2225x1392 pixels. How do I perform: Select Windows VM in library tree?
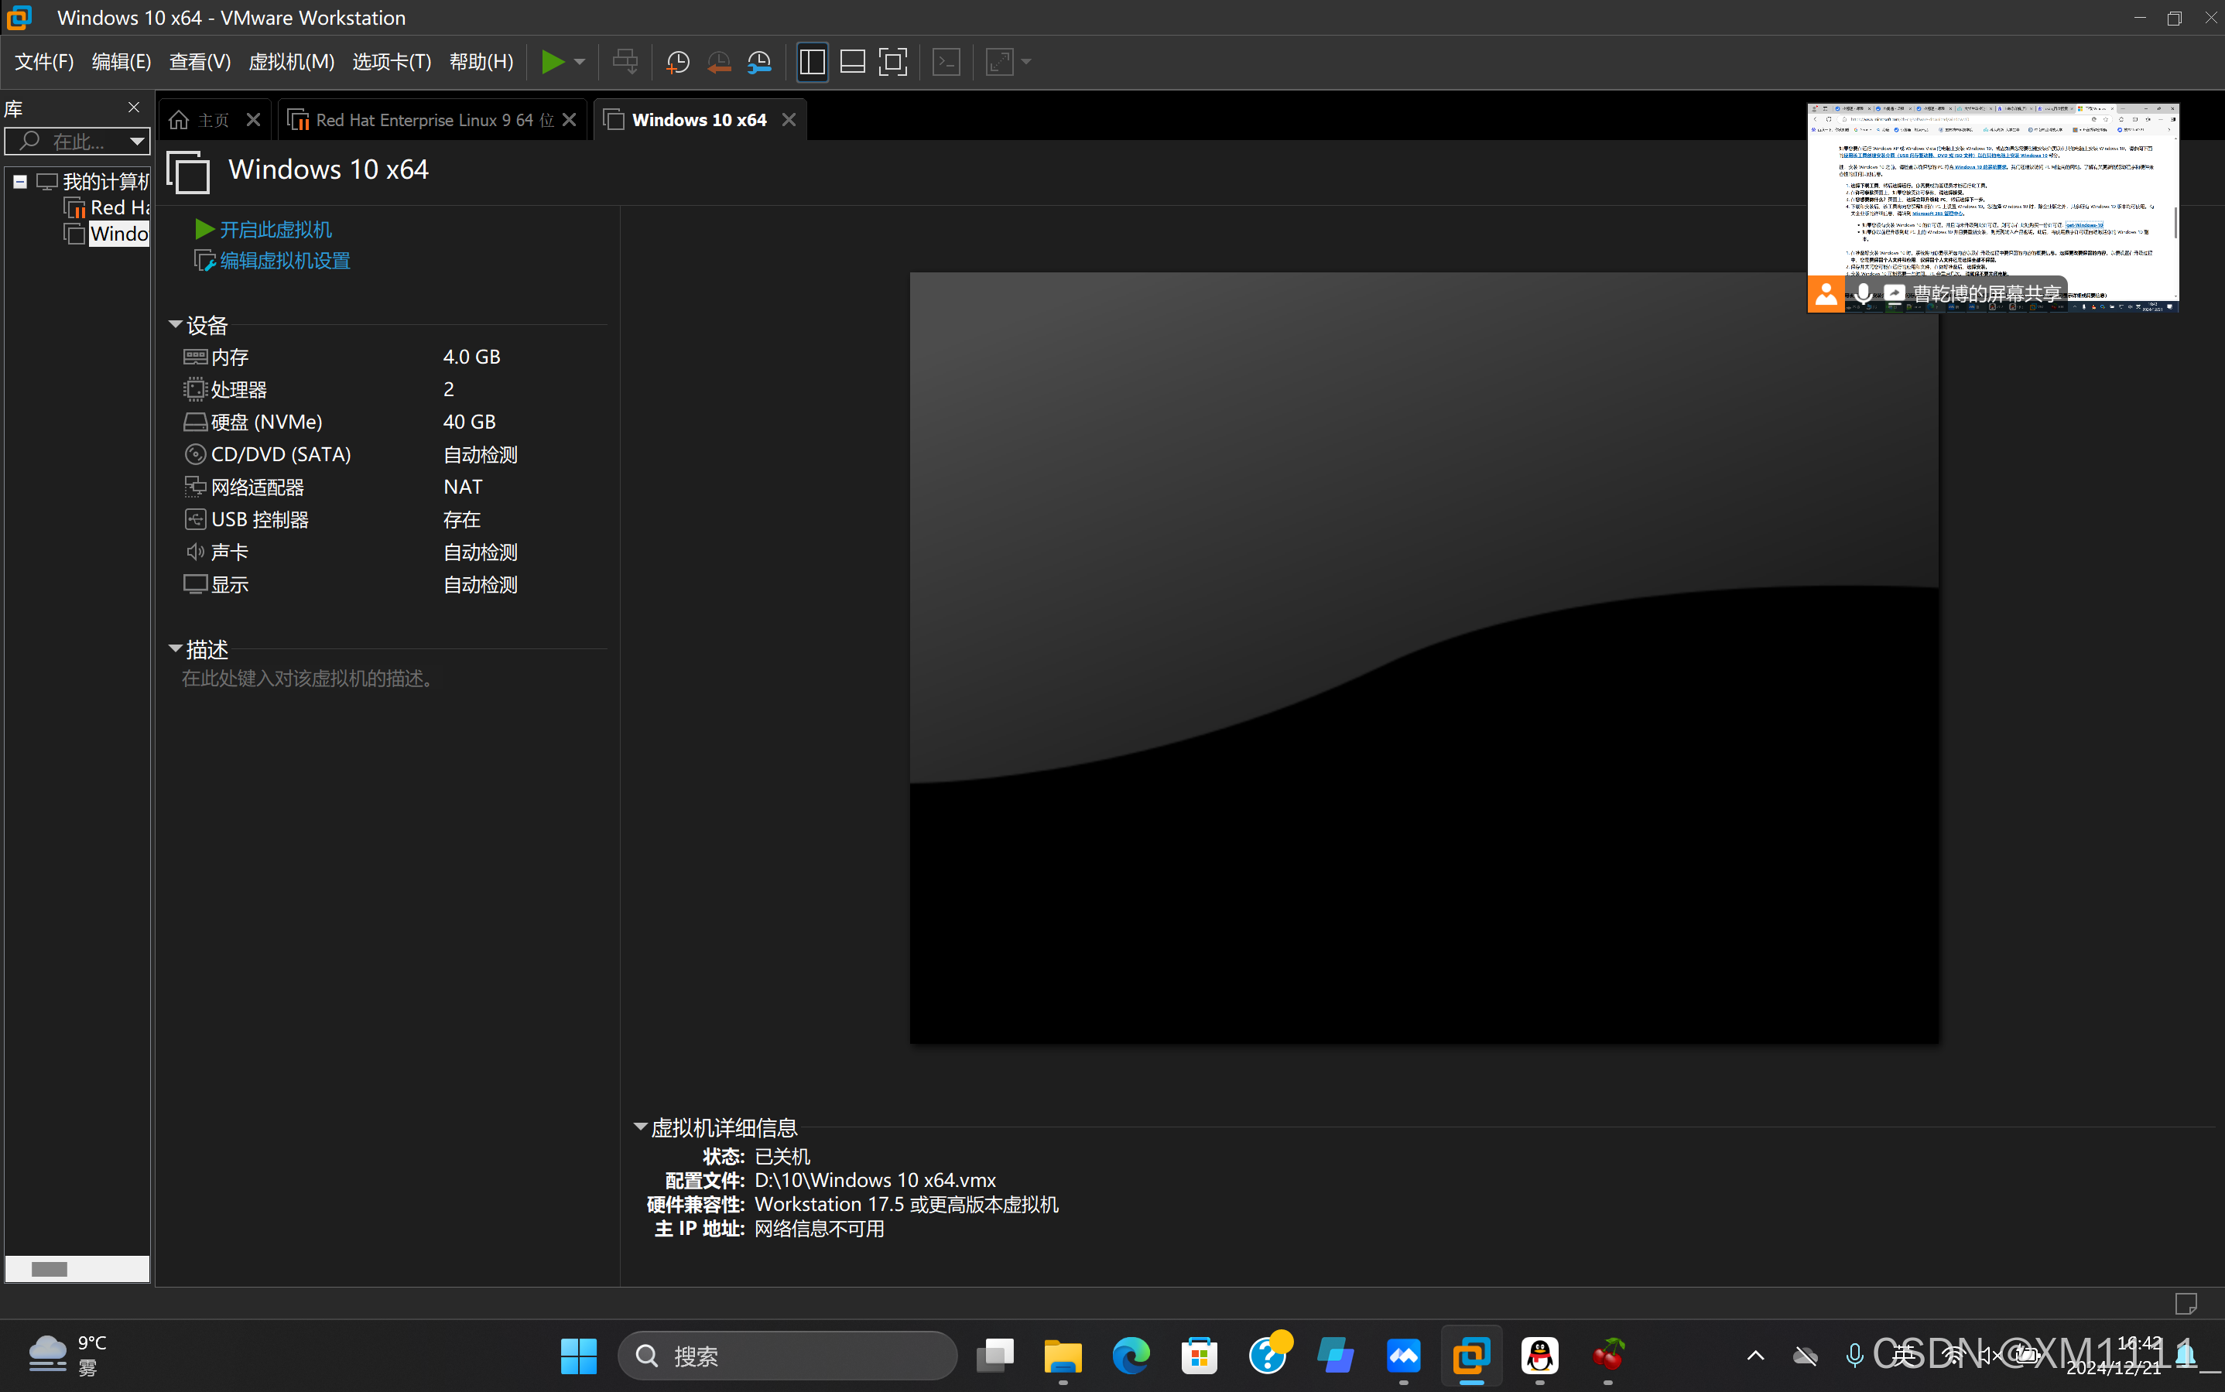[107, 234]
